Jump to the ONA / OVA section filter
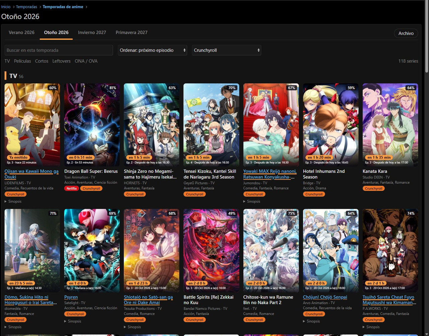 point(86,61)
